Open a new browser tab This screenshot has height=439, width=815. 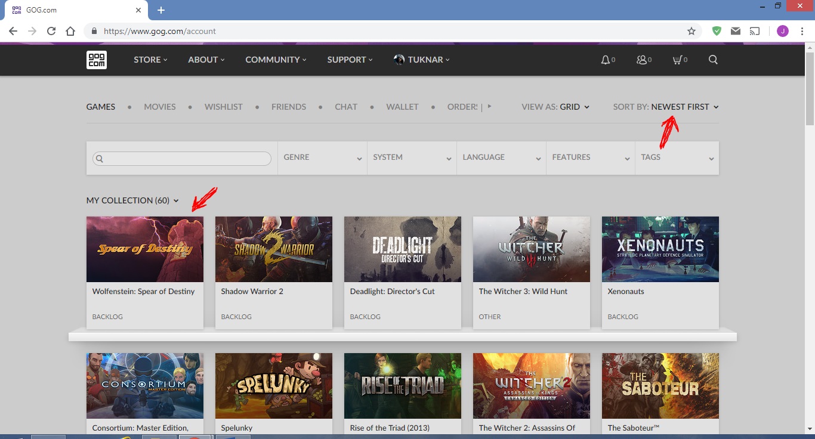(161, 10)
